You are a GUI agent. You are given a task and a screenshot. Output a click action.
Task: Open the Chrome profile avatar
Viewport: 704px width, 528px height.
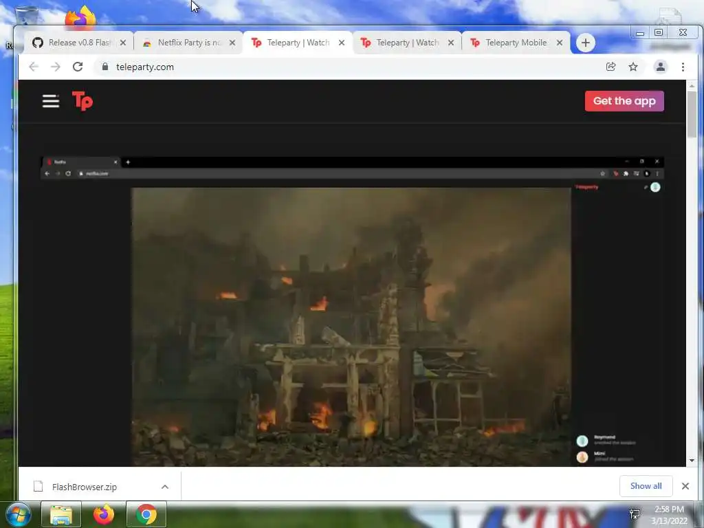[661, 67]
